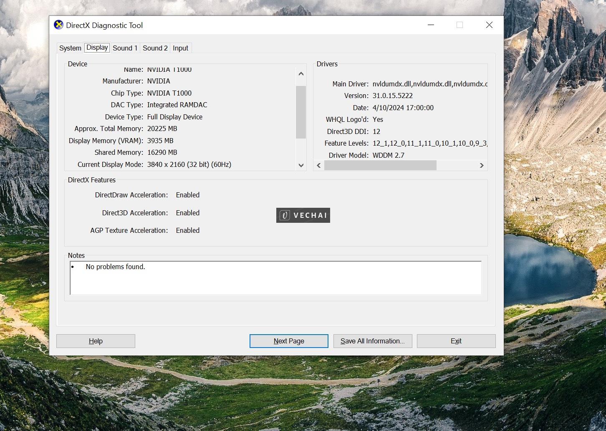Click Main Driver value nvldumdx.dll

click(x=430, y=84)
